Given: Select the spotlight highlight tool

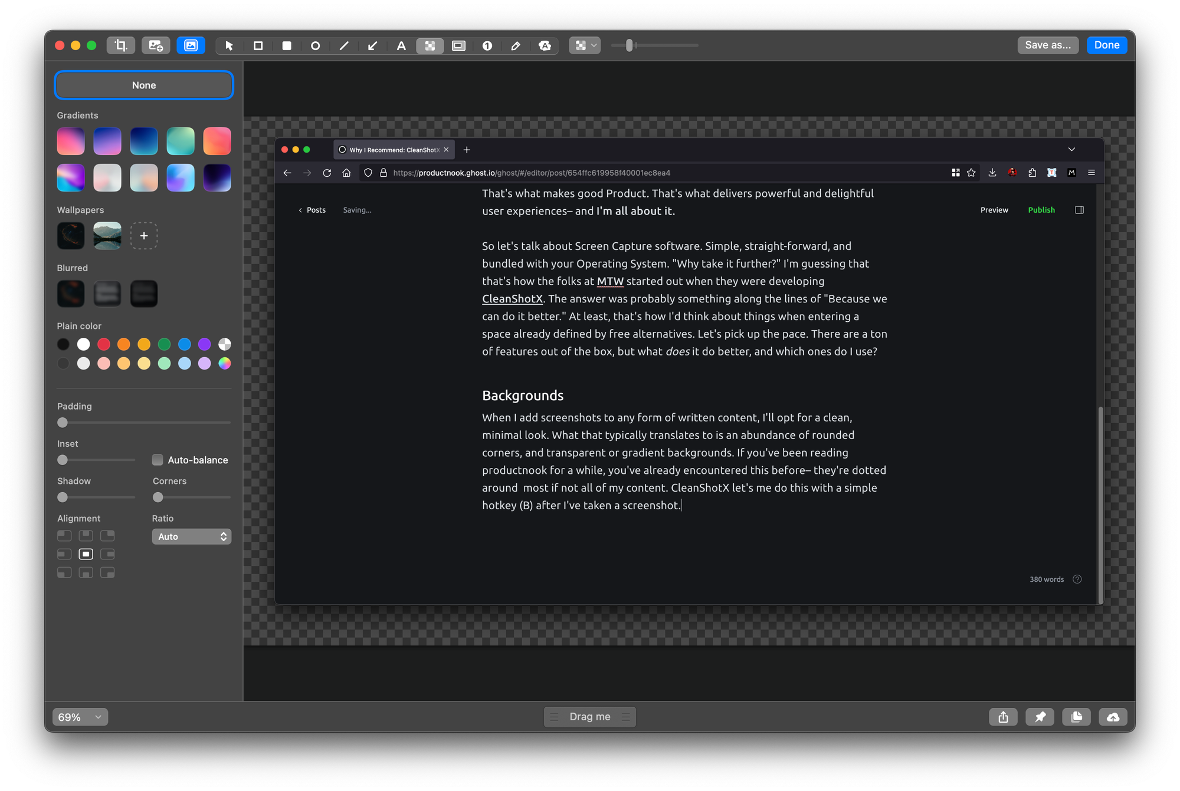Looking at the screenshot, I should coord(458,45).
